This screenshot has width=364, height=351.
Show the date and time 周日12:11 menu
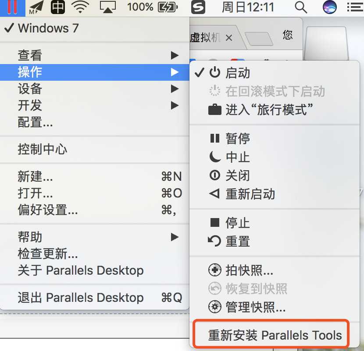248,7
